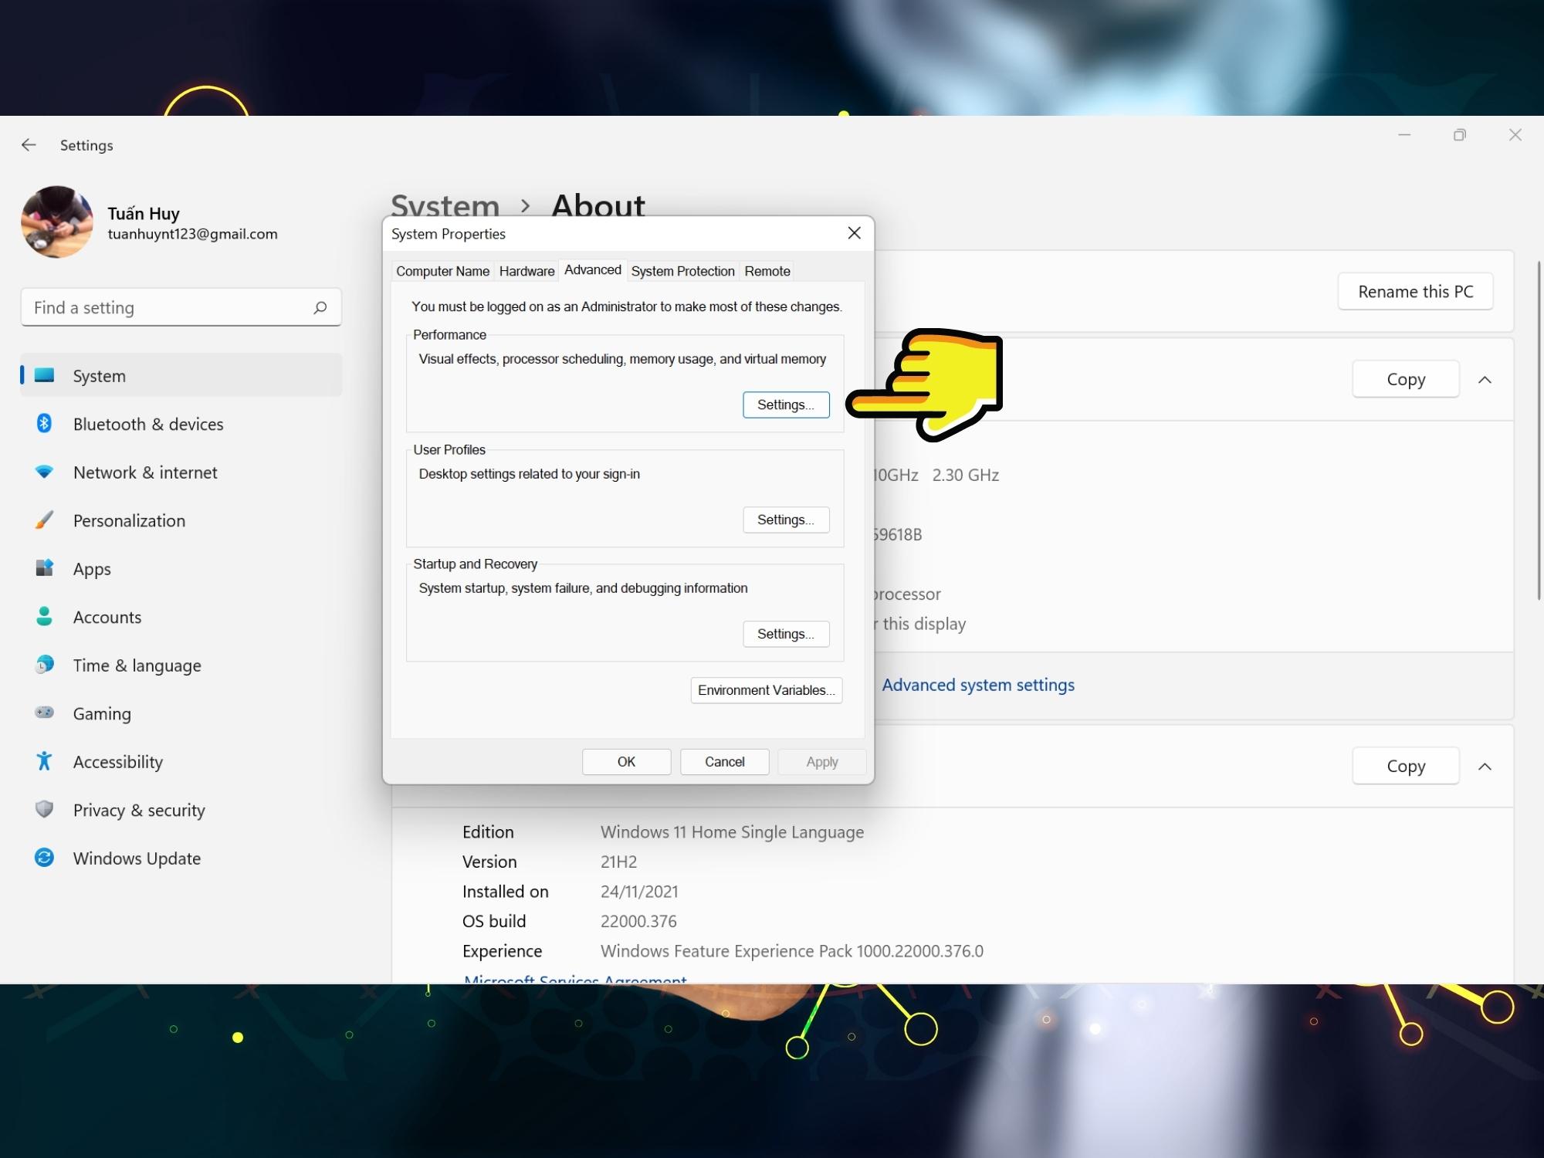Viewport: 1544px width, 1158px height.
Task: Restore down the Settings window
Action: (1459, 135)
